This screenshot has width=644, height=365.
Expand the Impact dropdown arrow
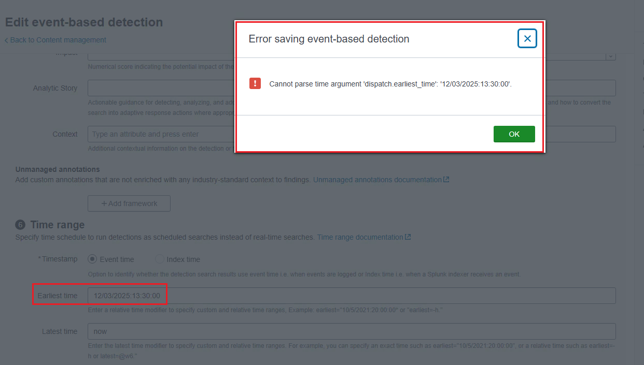pyautogui.click(x=610, y=56)
